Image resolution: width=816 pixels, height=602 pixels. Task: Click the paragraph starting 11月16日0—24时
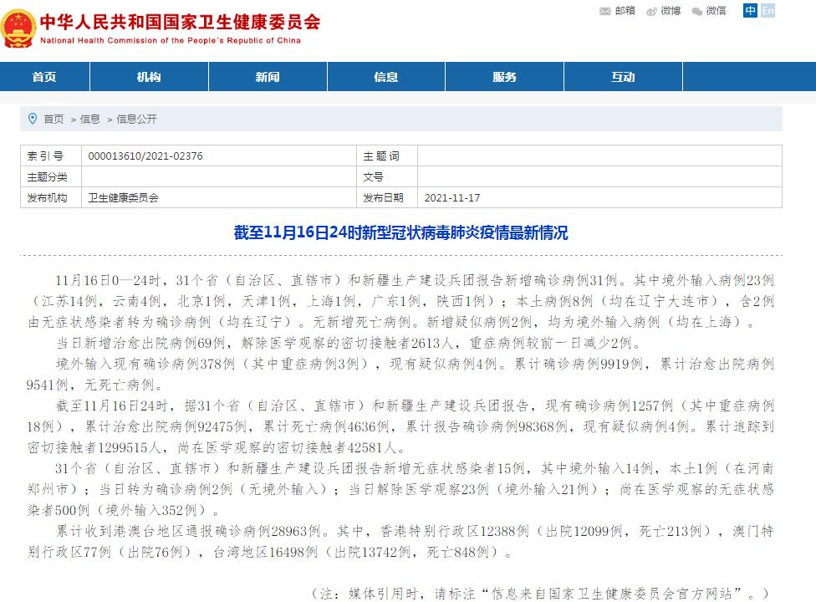(400, 301)
